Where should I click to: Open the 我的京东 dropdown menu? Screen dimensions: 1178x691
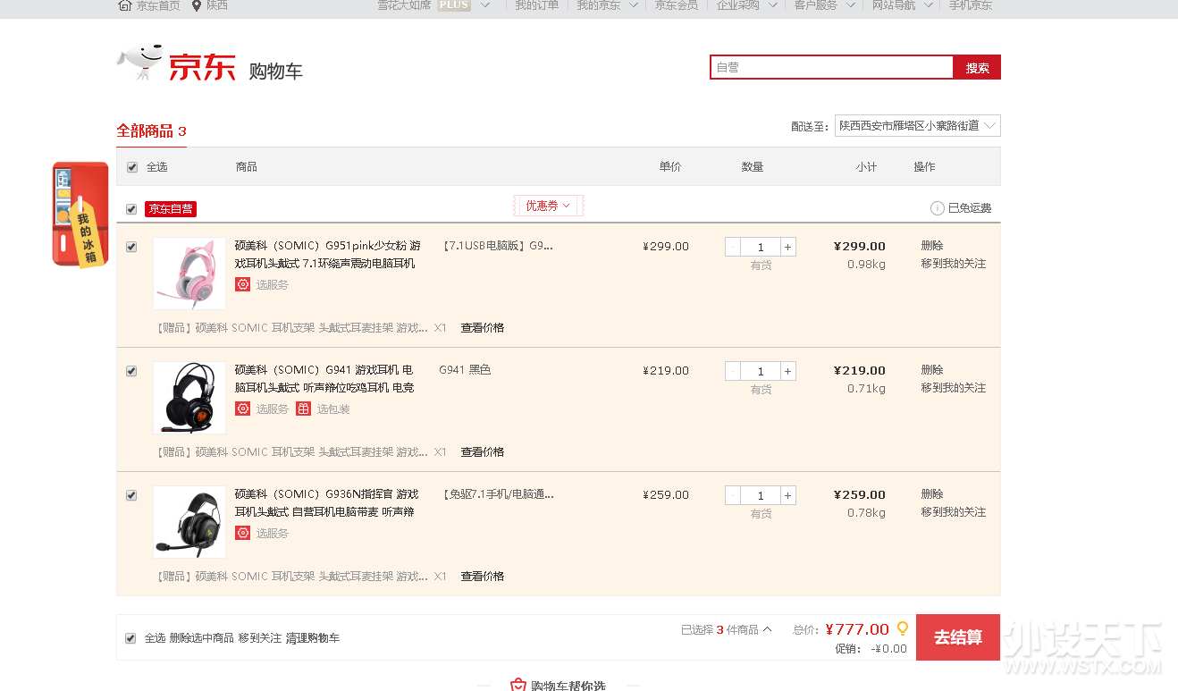[607, 5]
